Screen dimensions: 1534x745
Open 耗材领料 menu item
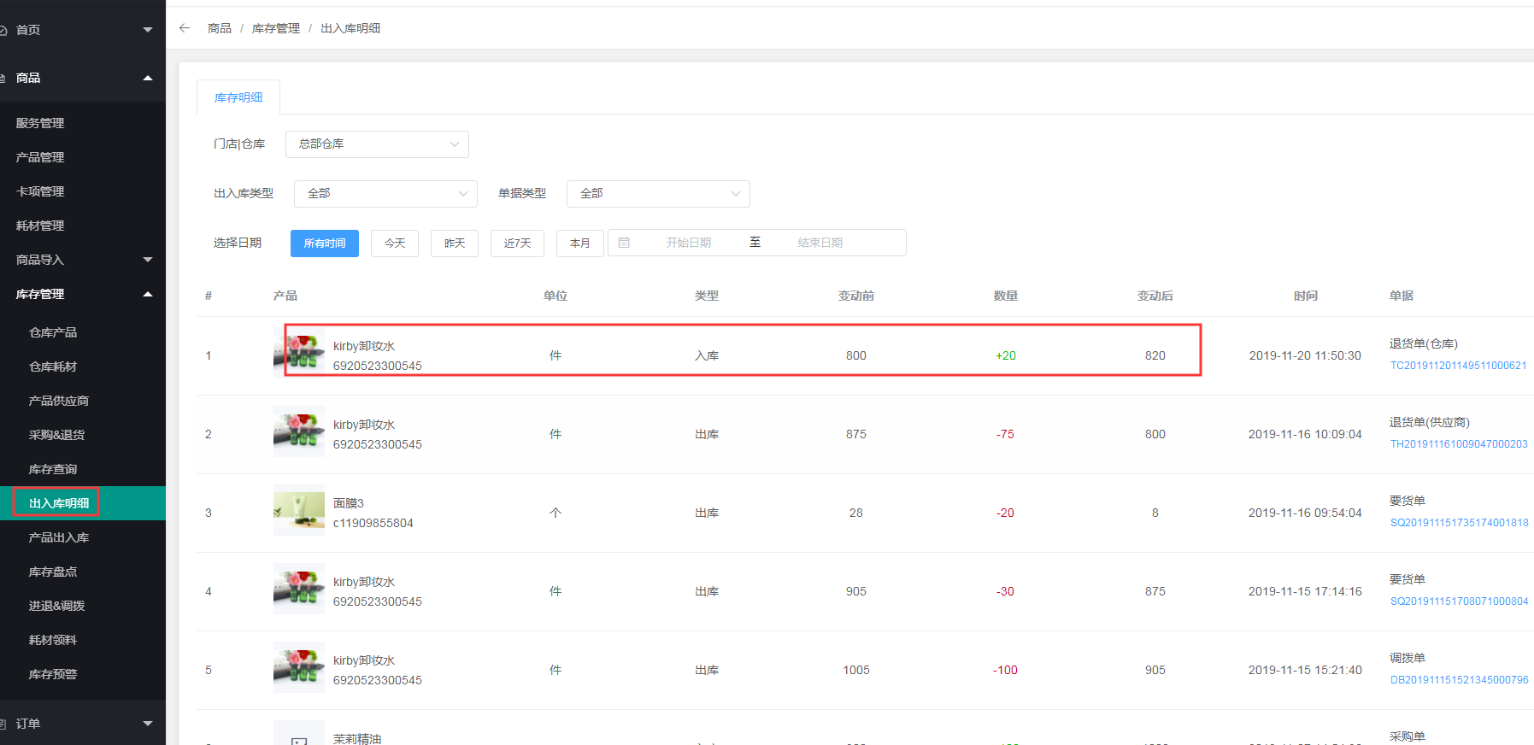pyautogui.click(x=53, y=640)
